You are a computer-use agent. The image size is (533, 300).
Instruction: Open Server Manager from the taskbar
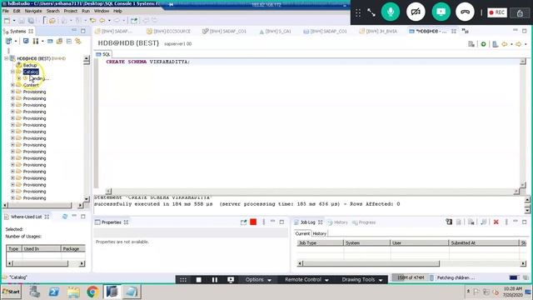click(34, 292)
